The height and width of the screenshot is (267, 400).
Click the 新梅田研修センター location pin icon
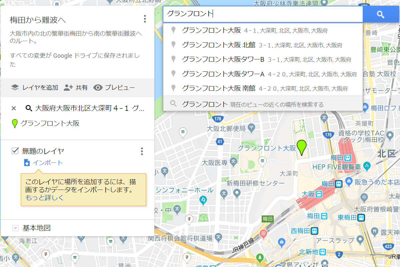(237, 193)
